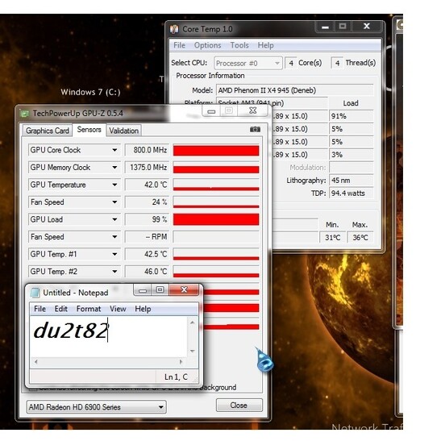The height and width of the screenshot is (441, 441).
Task: Click the GPU-Z Close button
Action: tap(239, 406)
